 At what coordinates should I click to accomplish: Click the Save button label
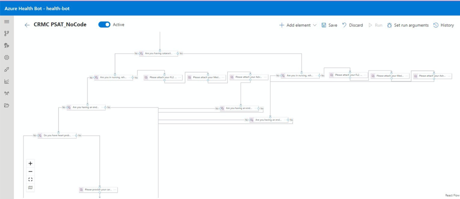coord(333,25)
